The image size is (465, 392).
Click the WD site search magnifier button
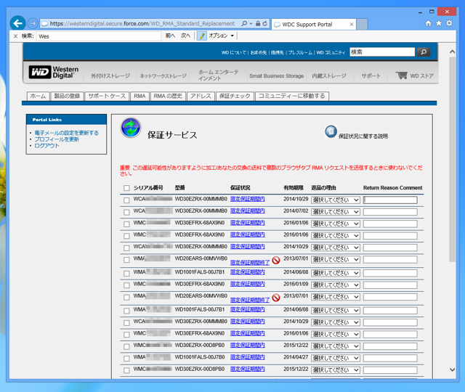click(424, 52)
